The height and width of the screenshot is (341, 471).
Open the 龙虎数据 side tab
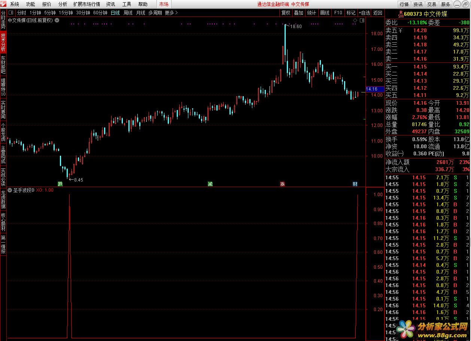pyautogui.click(x=3, y=199)
